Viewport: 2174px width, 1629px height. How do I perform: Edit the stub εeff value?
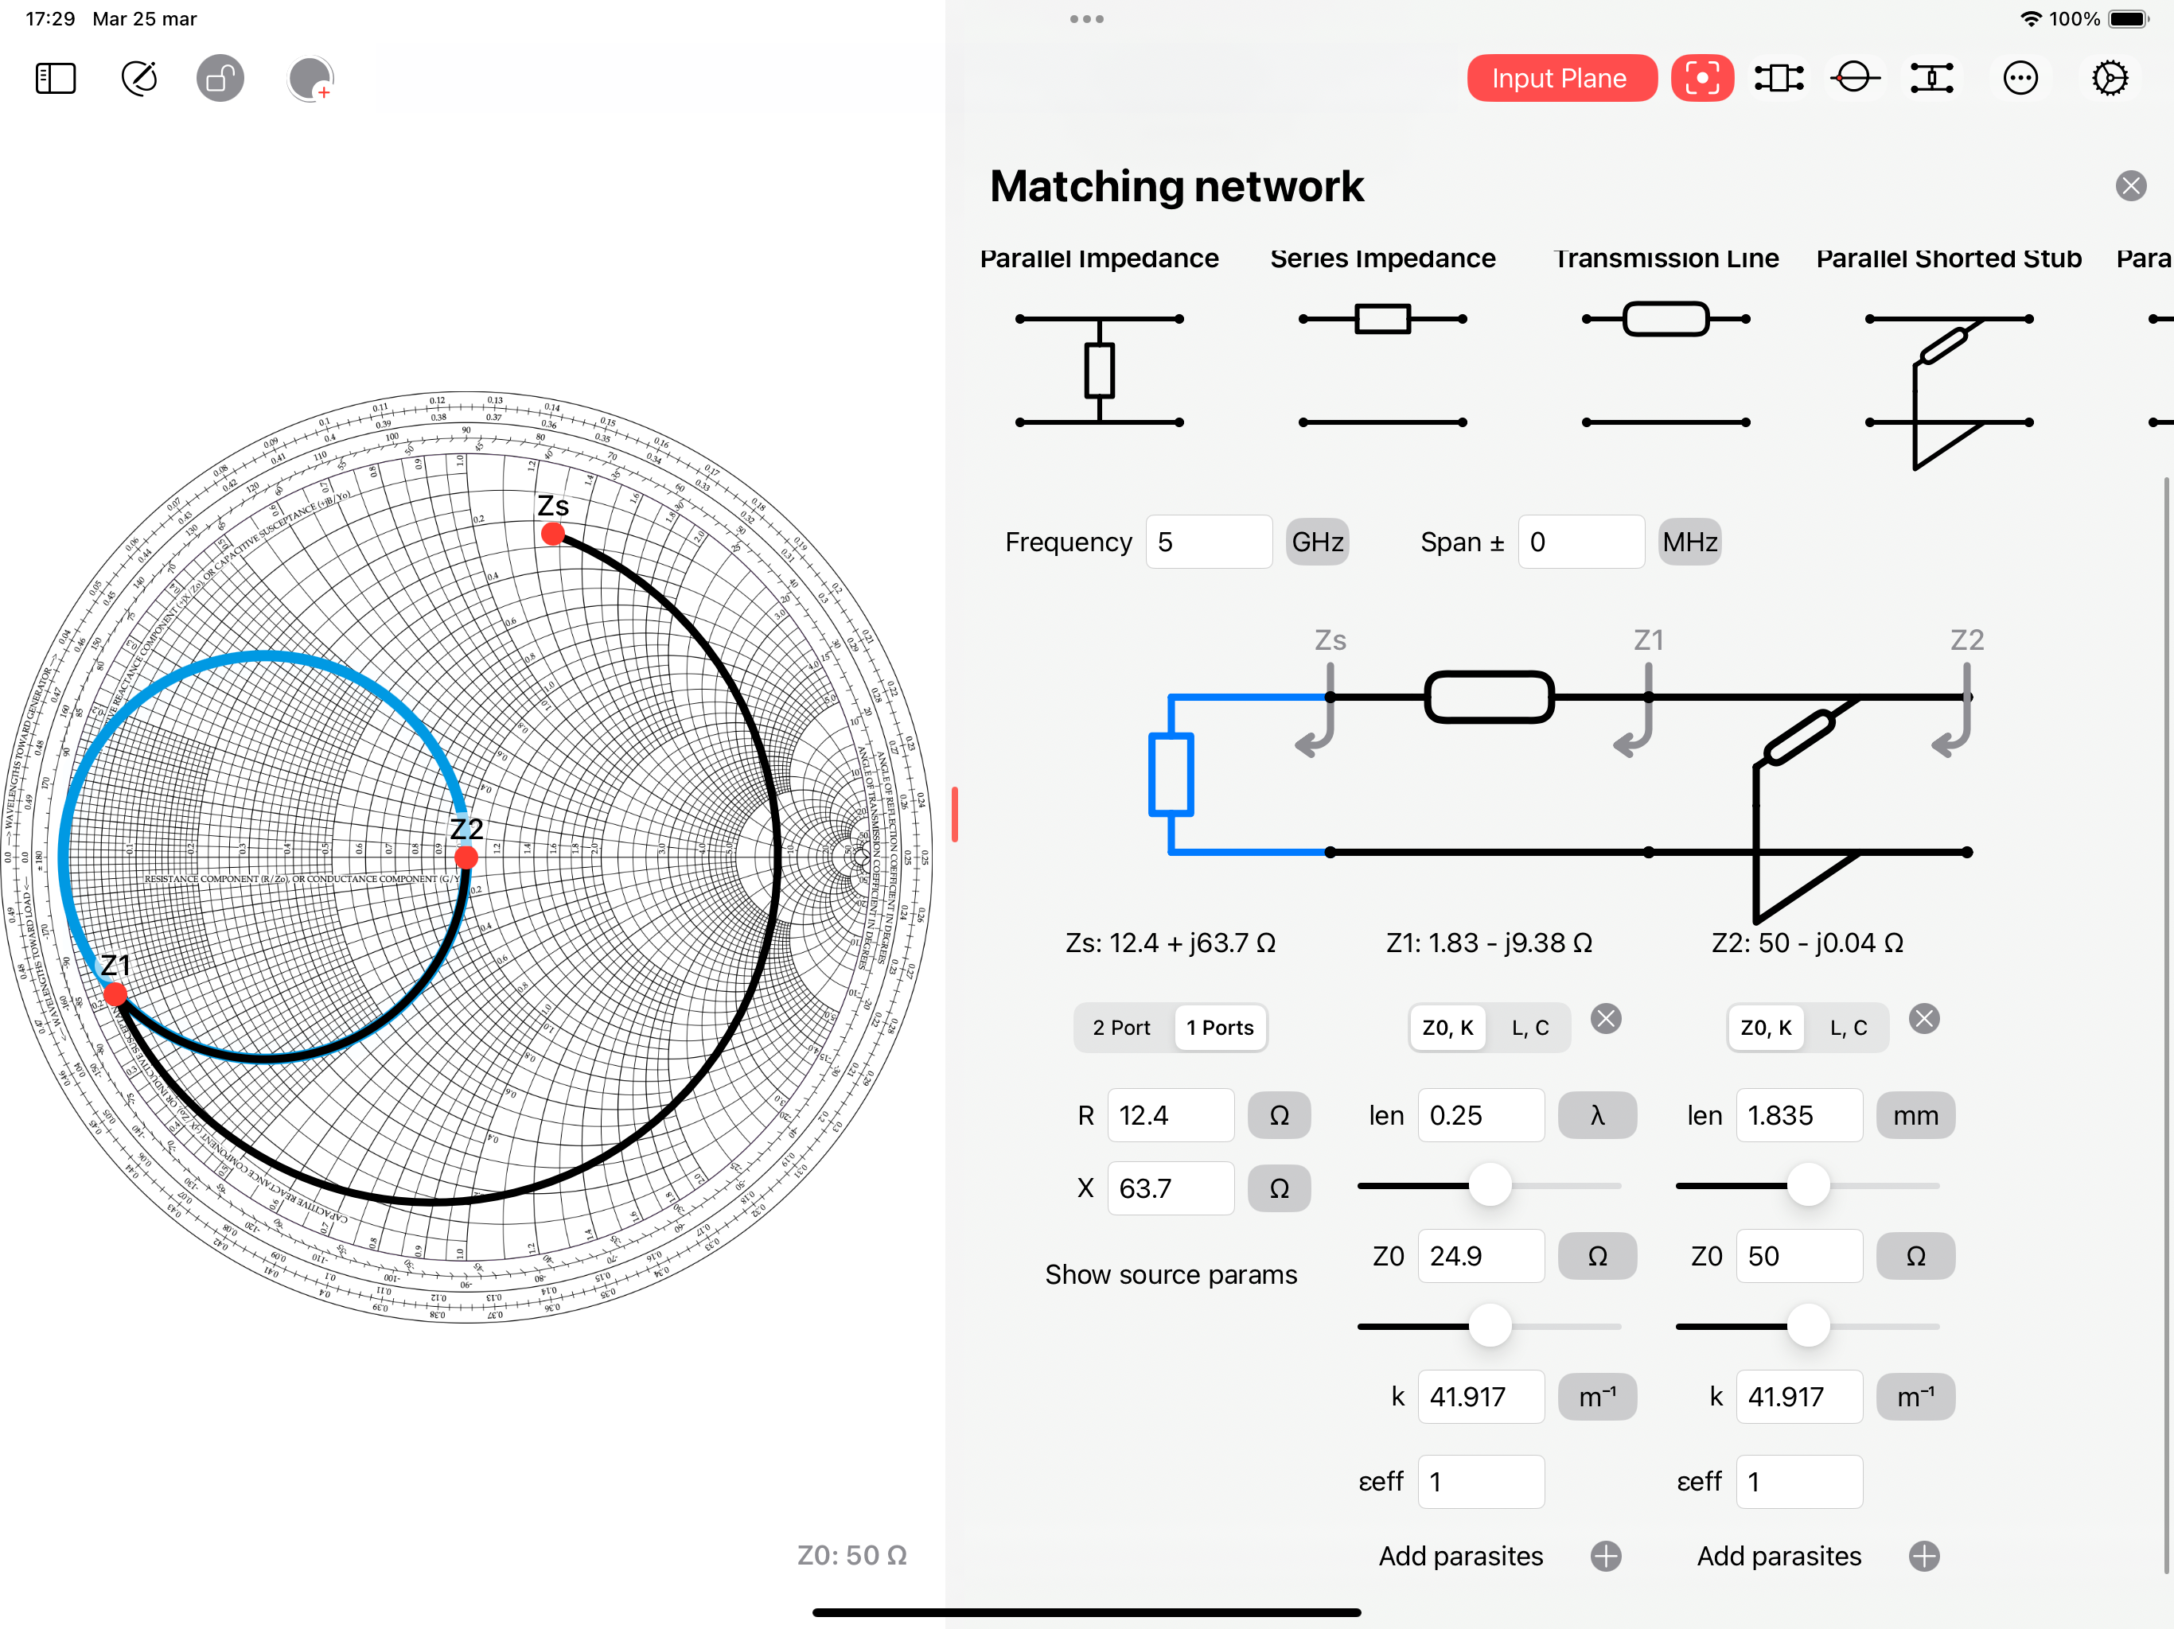[x=1799, y=1482]
